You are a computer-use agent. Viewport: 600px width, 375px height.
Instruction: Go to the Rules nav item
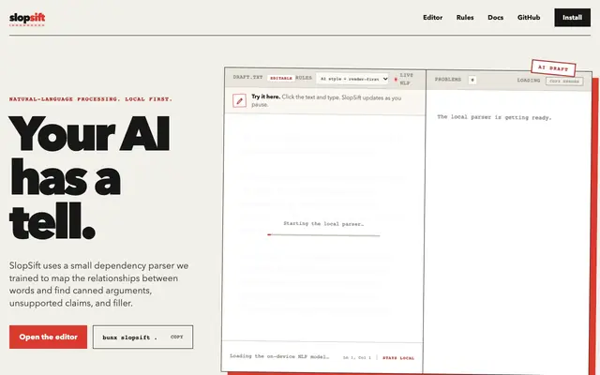465,17
